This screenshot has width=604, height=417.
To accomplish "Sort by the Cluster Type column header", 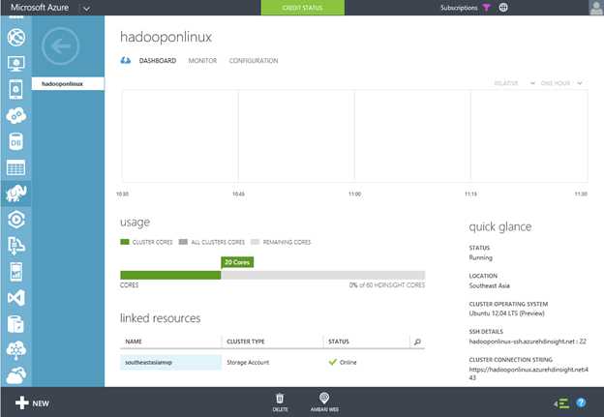I will 246,342.
